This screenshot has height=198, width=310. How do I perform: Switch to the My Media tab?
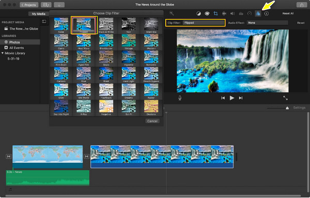pyautogui.click(x=39, y=14)
